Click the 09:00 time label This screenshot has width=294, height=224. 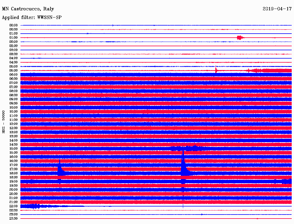pyautogui.click(x=13, y=99)
